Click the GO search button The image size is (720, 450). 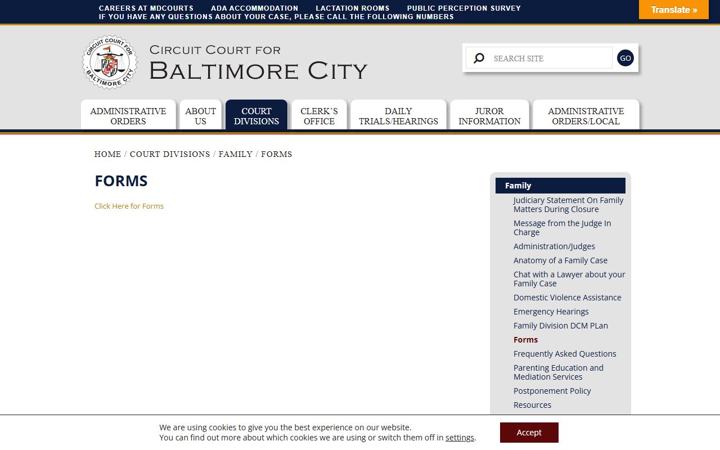625,58
